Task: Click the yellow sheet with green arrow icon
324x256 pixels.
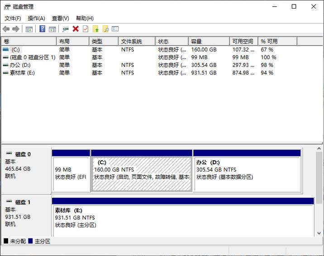Action: pos(95,29)
